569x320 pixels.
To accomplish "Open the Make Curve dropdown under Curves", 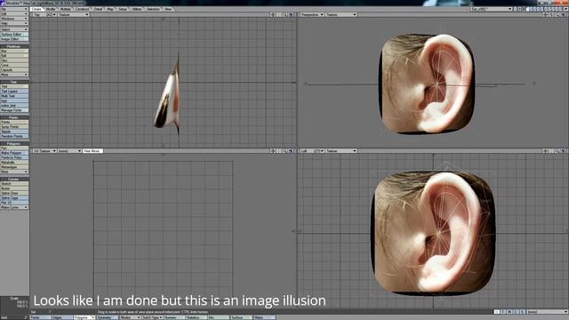I will click(14, 207).
